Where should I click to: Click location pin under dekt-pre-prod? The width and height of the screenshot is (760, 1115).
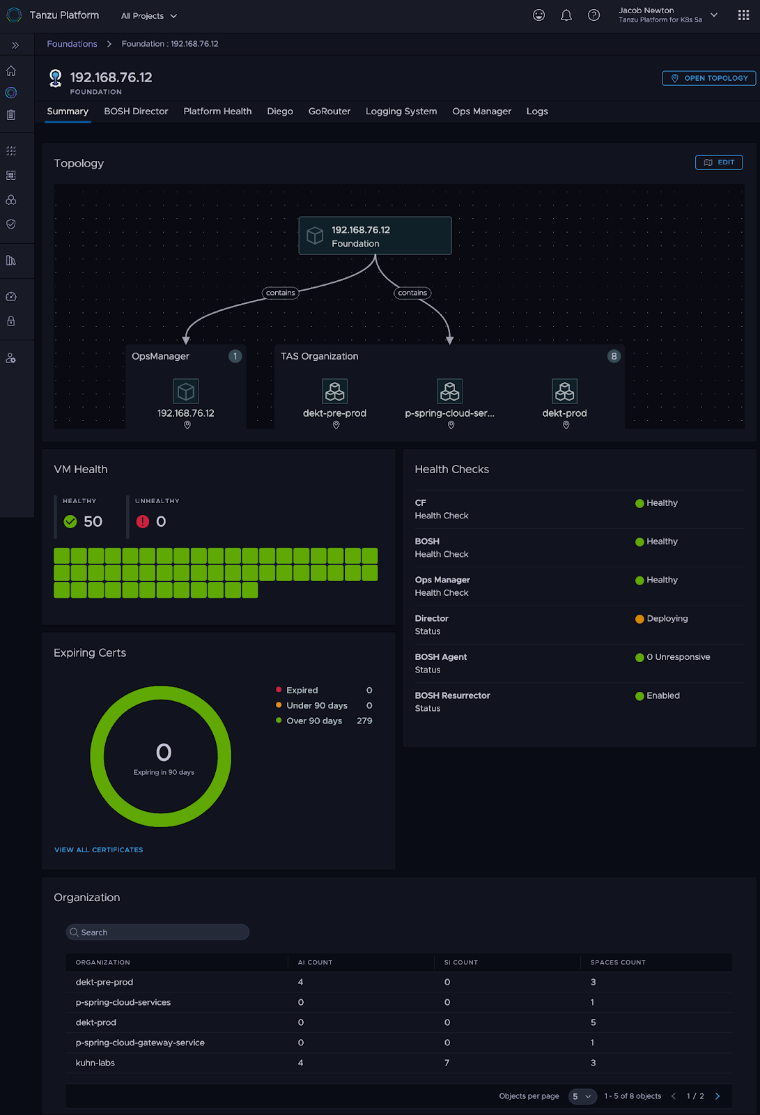(336, 425)
